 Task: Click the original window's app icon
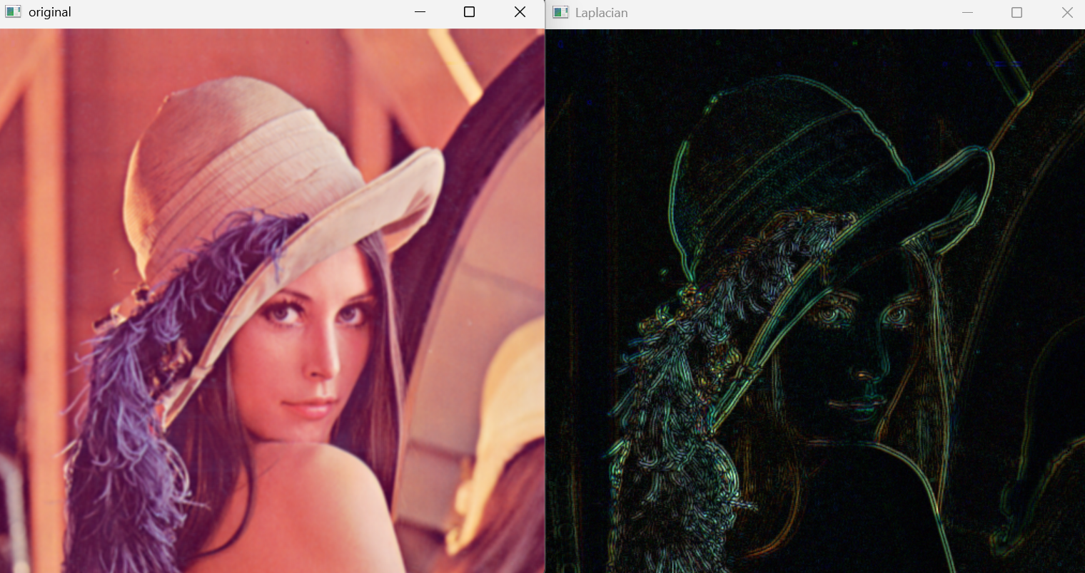pyautogui.click(x=13, y=12)
